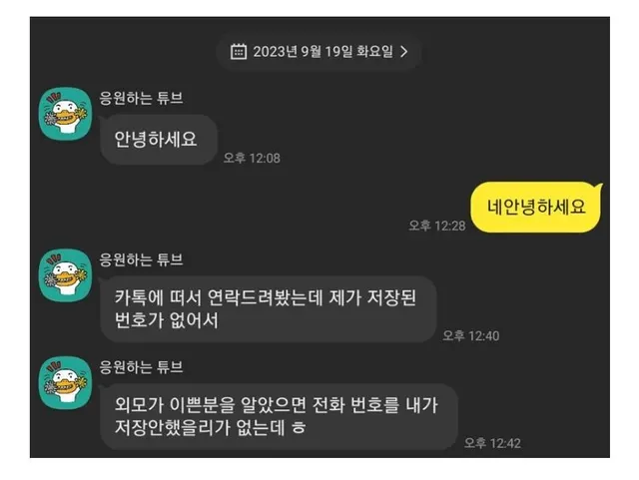Select message starting with 카톡에 떠서

[269, 309]
